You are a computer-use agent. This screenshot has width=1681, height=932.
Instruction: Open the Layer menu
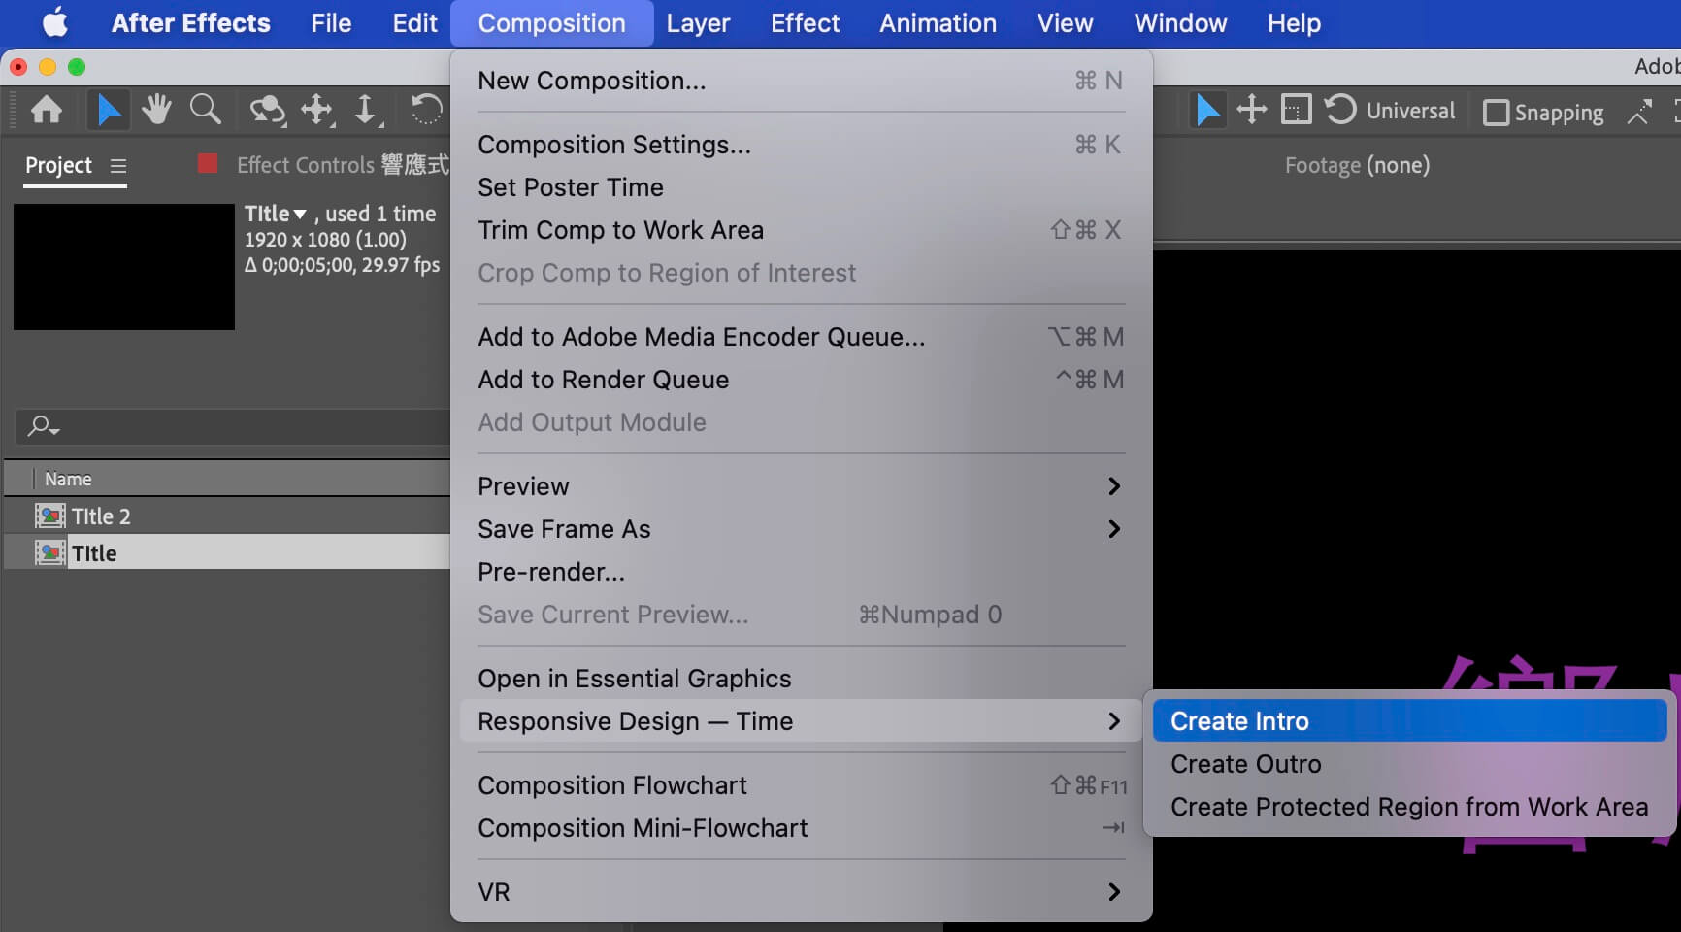(698, 22)
